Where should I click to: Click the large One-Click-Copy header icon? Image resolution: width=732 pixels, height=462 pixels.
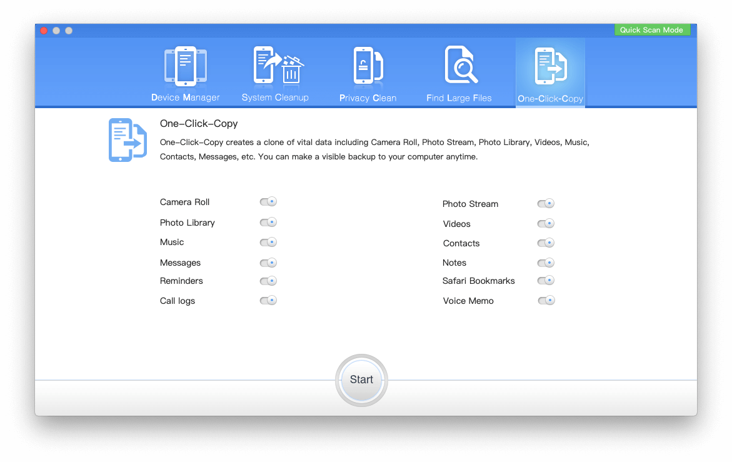pos(128,140)
